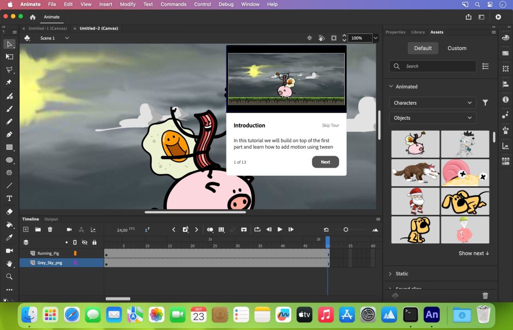Open the Characters dropdown in Assets
513x330 pixels.
click(432, 103)
